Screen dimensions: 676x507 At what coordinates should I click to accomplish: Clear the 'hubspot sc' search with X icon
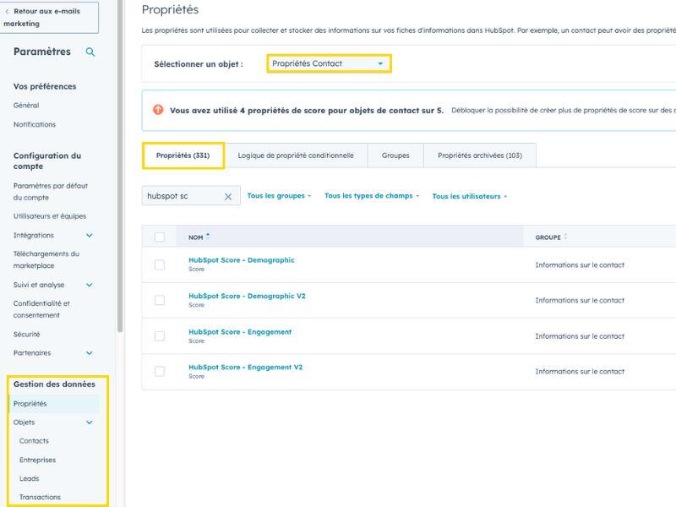[228, 197]
